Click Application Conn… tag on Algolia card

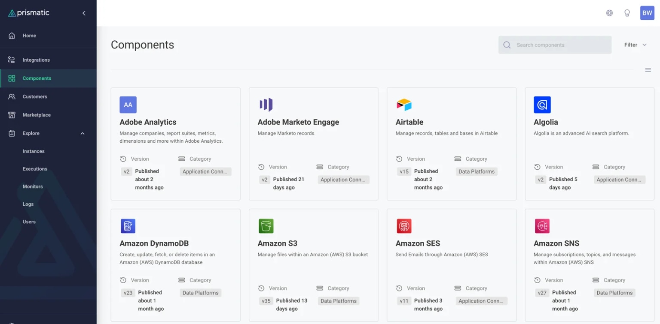click(620, 180)
